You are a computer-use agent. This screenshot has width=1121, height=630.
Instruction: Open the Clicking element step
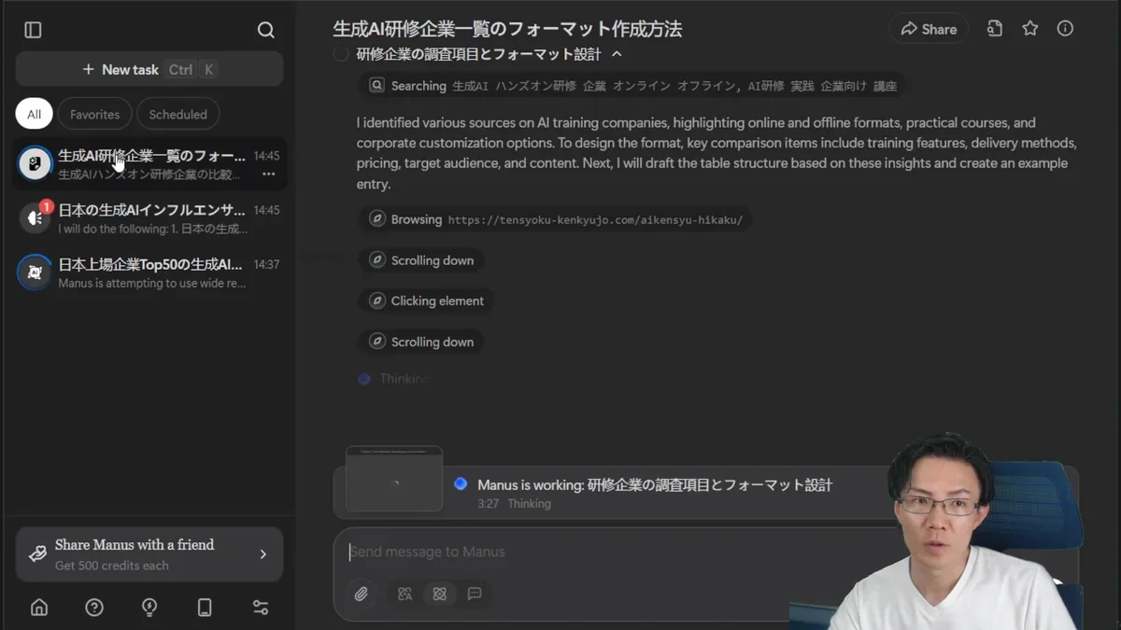pos(426,301)
